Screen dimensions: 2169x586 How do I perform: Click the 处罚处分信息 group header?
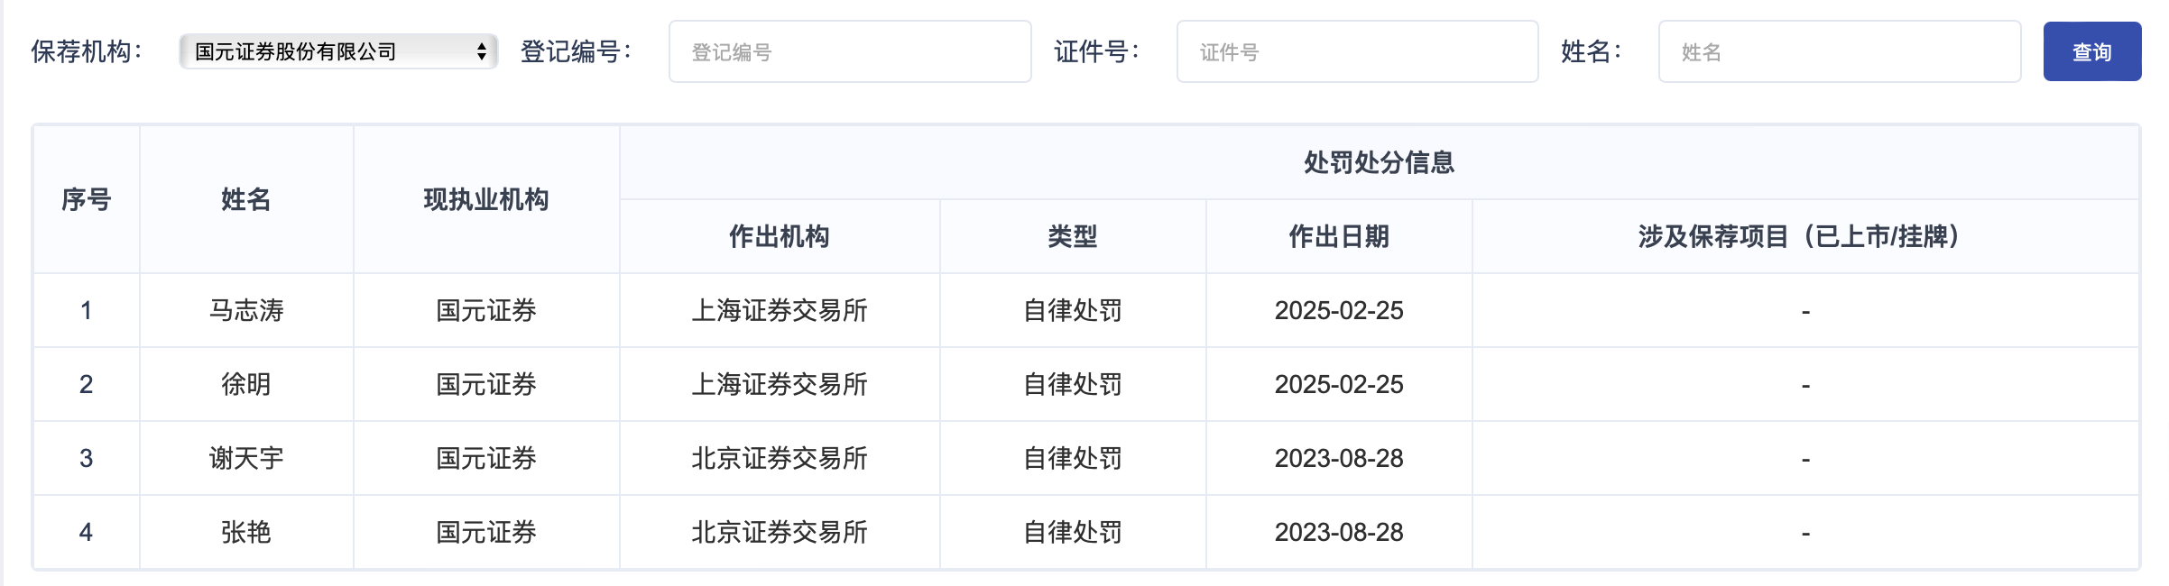click(1380, 162)
